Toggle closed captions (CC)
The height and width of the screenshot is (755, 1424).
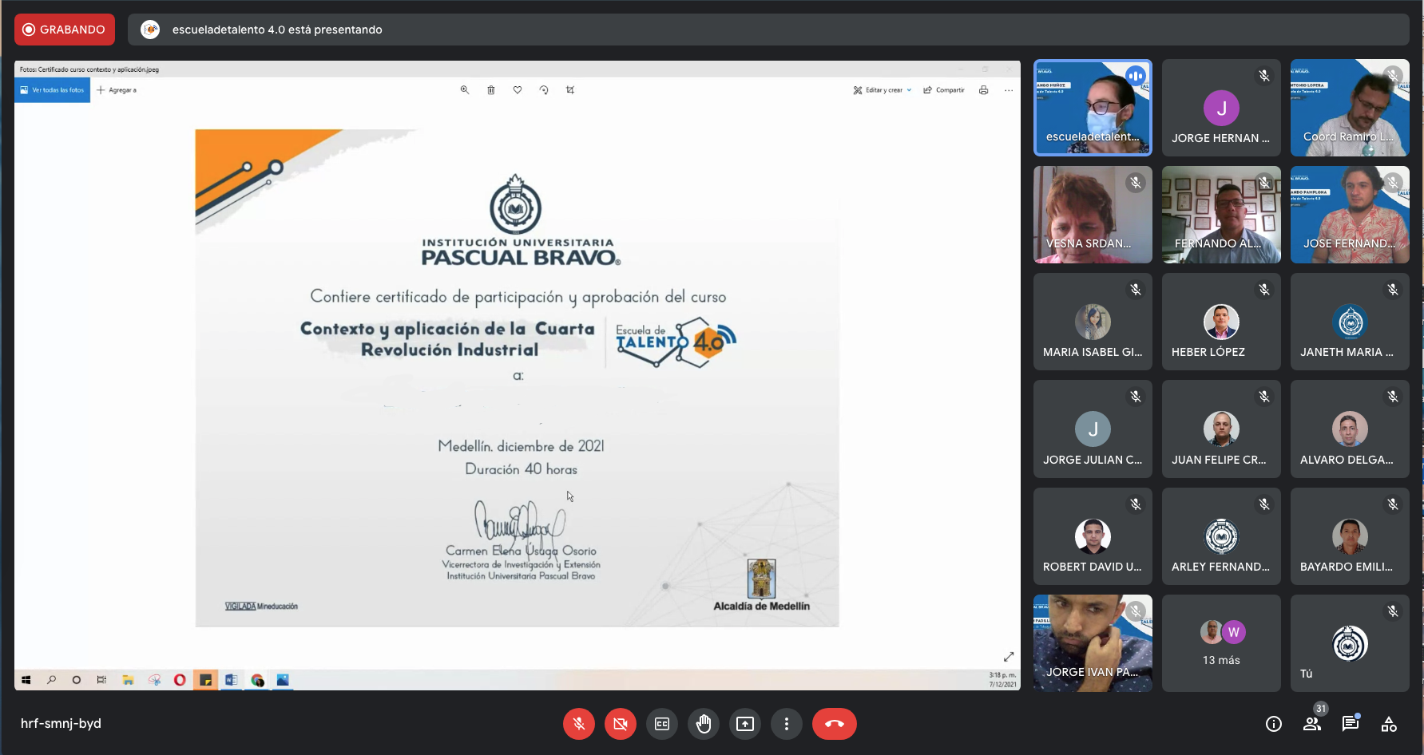(x=662, y=724)
